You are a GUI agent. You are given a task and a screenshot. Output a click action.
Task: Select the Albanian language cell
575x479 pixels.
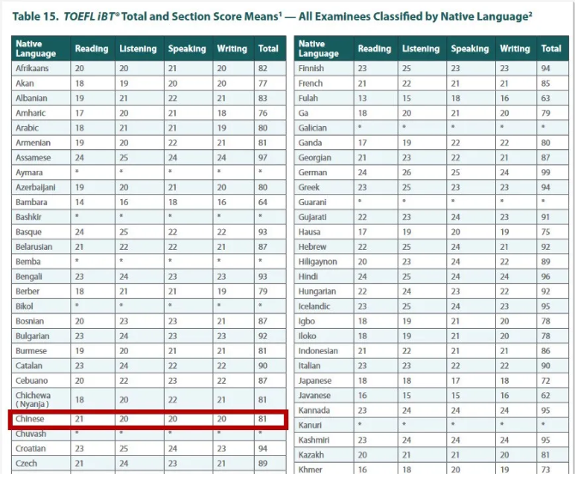tap(41, 99)
